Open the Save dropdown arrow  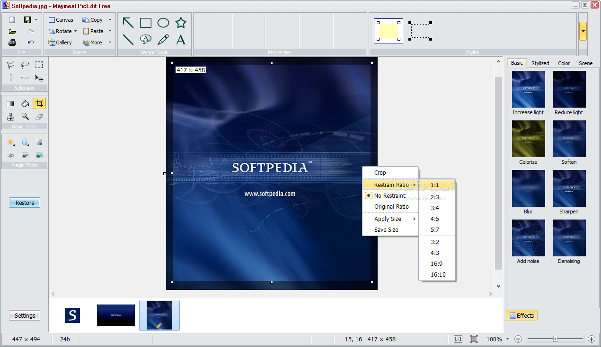coord(36,20)
